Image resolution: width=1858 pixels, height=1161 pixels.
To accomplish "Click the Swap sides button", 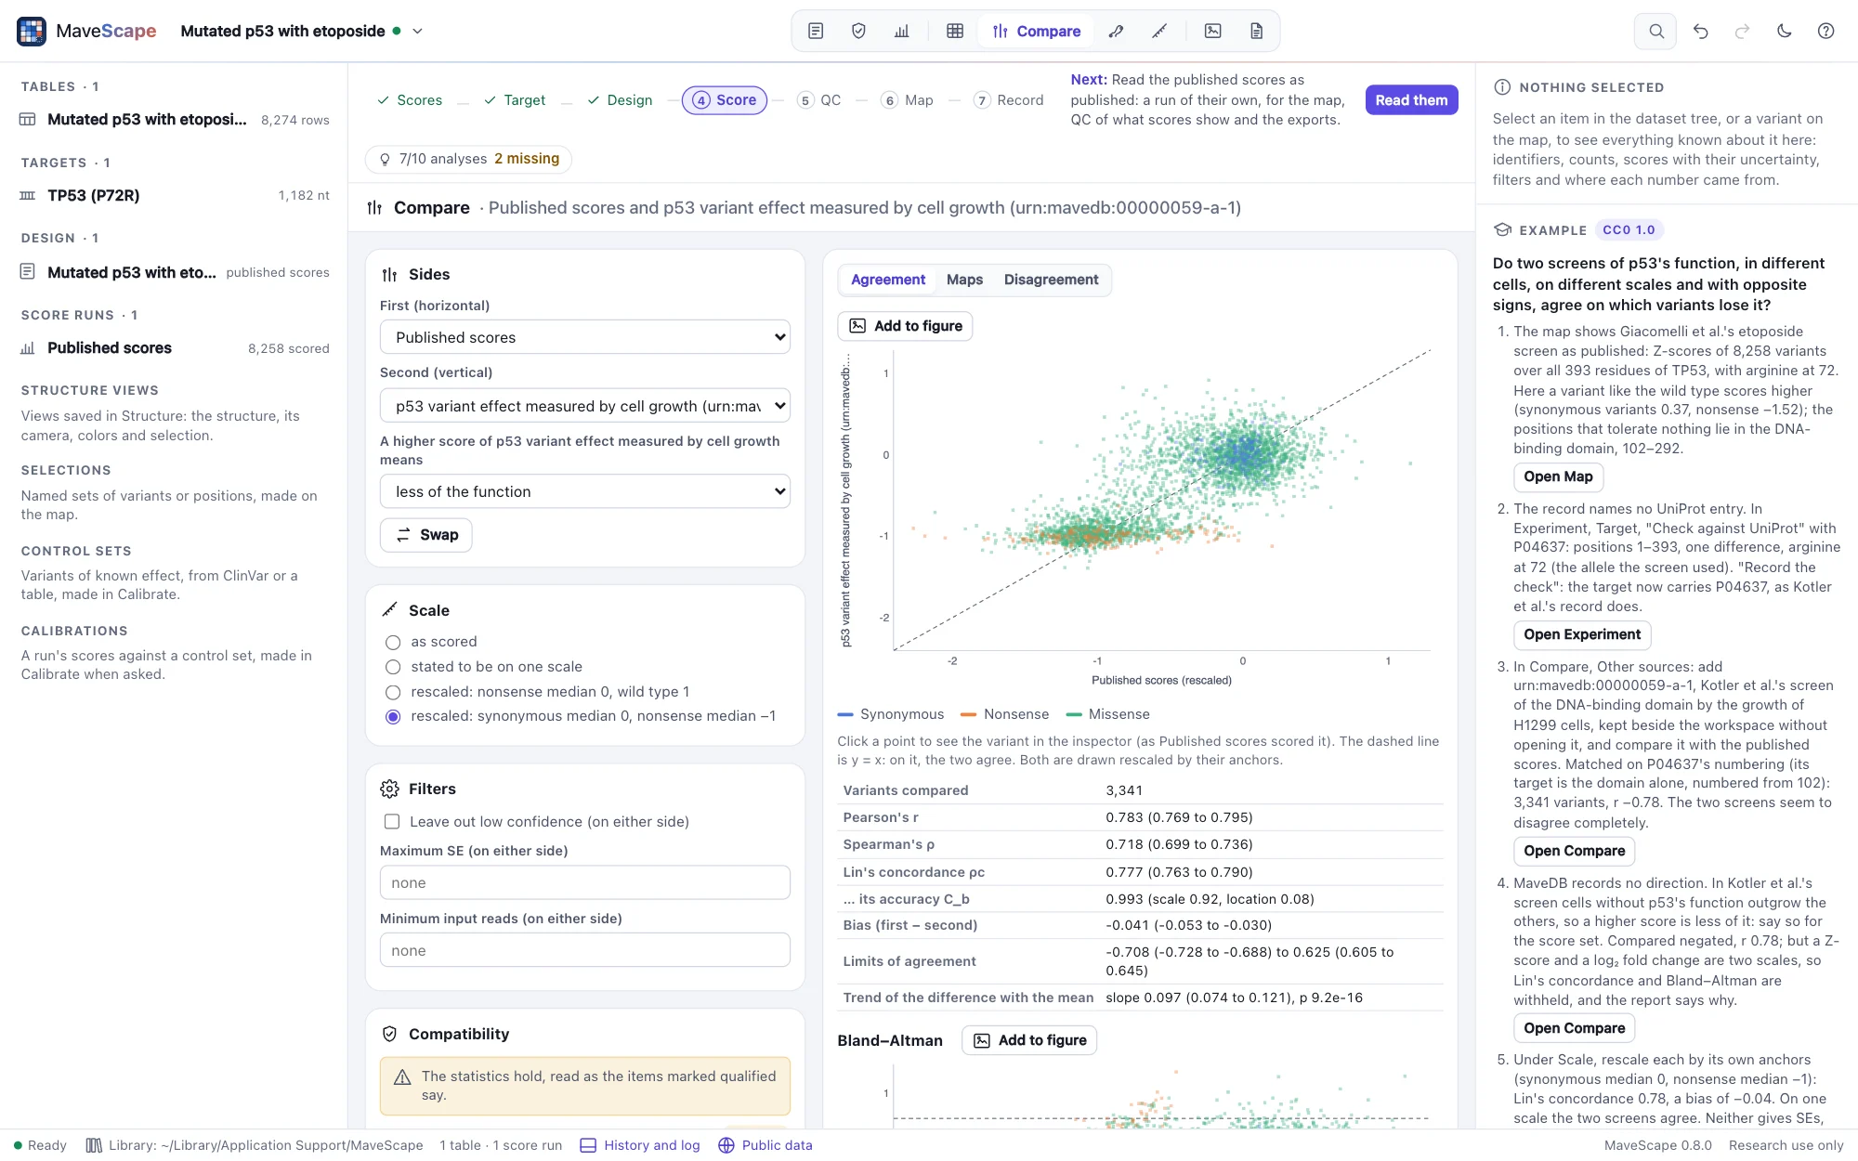I will (426, 535).
